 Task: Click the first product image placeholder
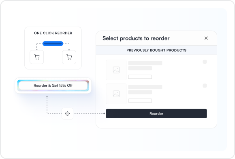point(116,70)
